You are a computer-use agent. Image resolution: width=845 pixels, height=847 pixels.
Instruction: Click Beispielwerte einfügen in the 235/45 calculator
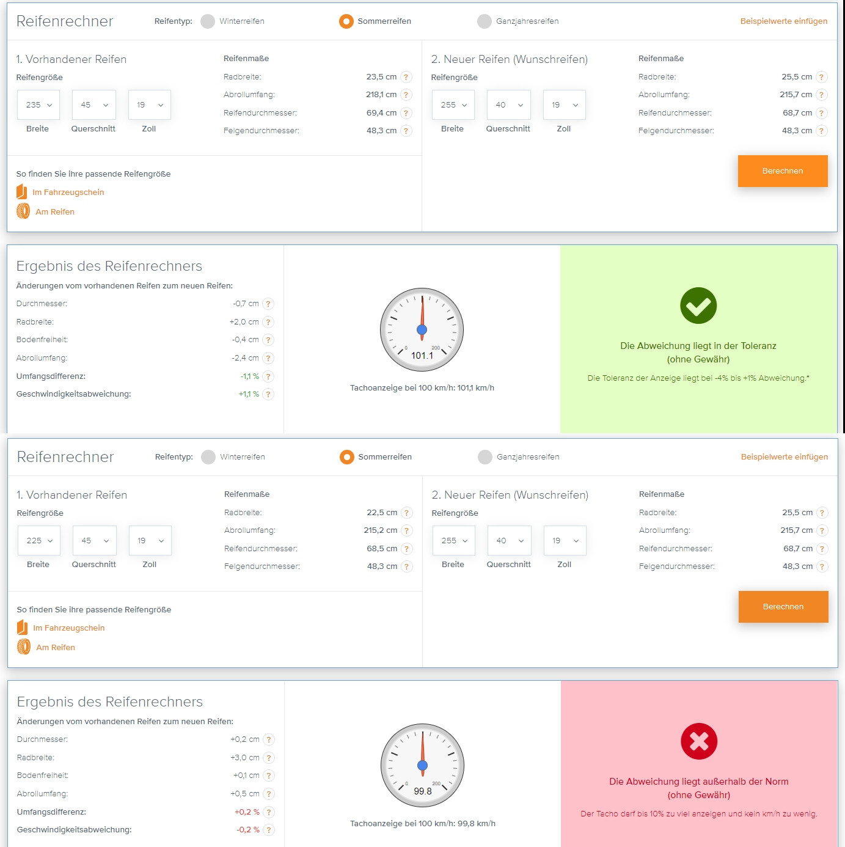[784, 21]
